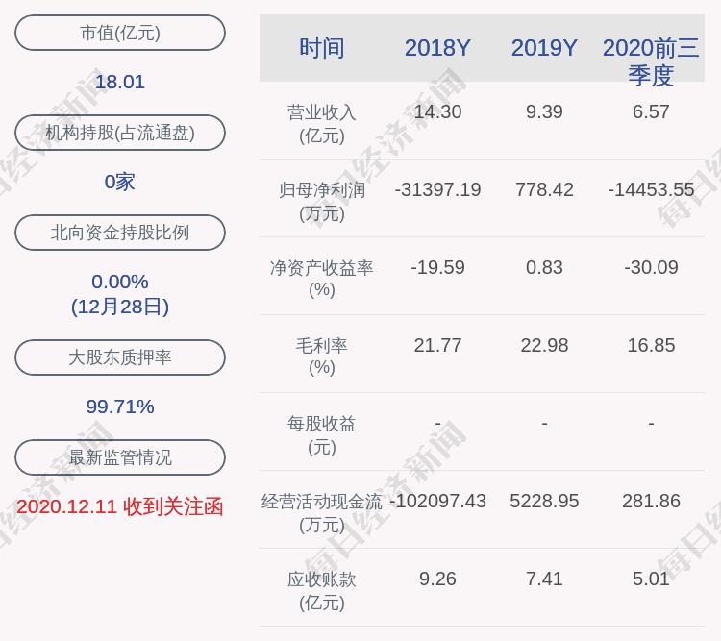Click the 2019Y column header
The image size is (721, 641).
point(544,48)
